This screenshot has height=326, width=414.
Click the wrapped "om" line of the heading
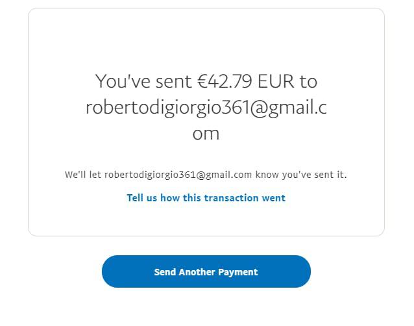point(206,134)
